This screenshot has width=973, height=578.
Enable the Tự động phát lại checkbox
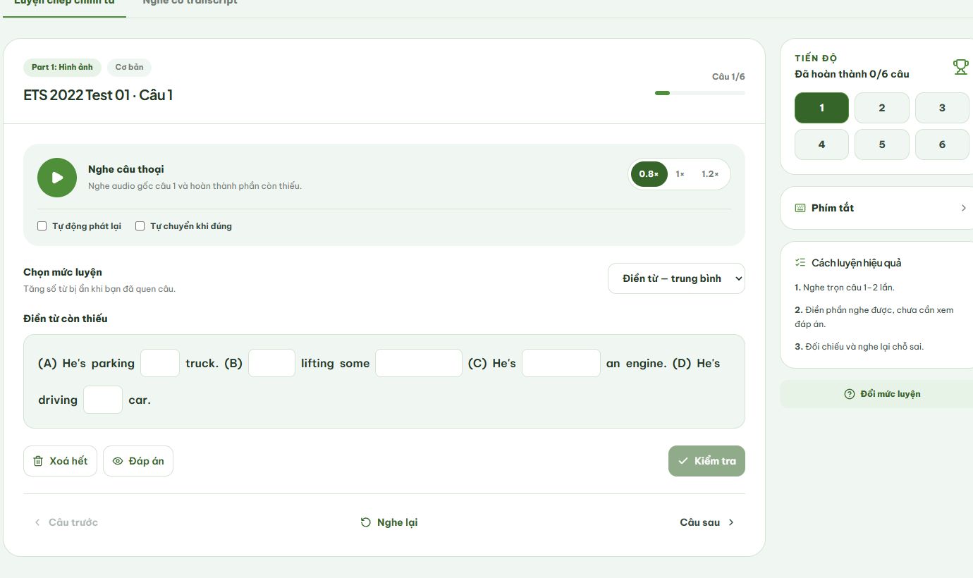[42, 226]
